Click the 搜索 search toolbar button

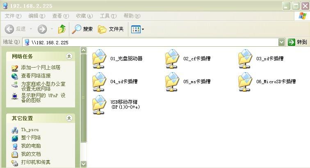[x=82, y=29]
